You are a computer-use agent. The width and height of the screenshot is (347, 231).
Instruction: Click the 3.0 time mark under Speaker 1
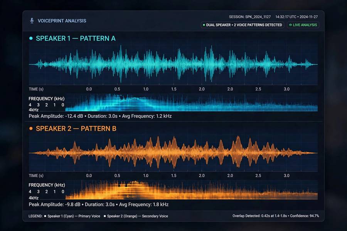pos(286,89)
